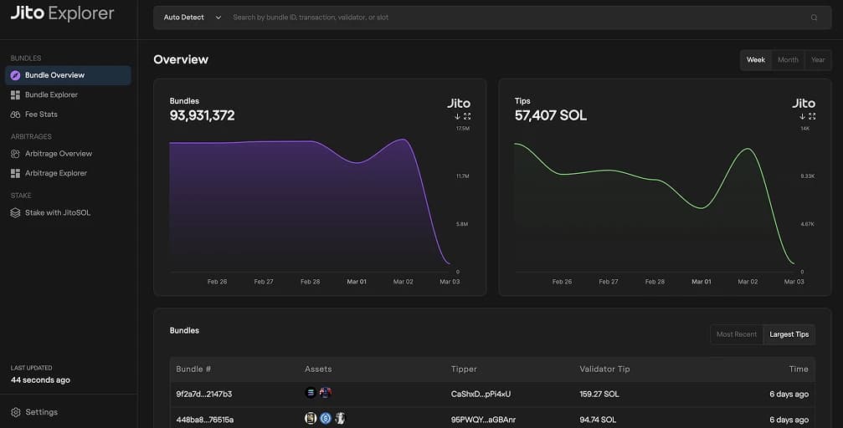
Task: Download the Tips chart via arrow icon
Action: pyautogui.click(x=802, y=116)
